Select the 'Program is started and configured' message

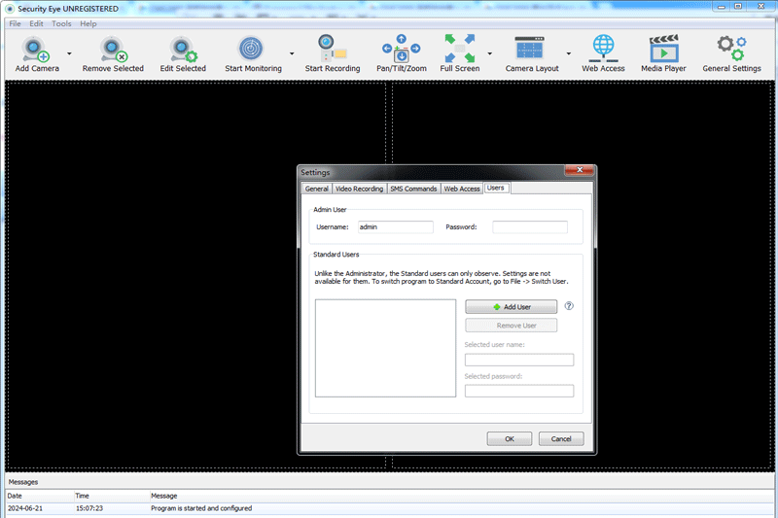click(201, 508)
